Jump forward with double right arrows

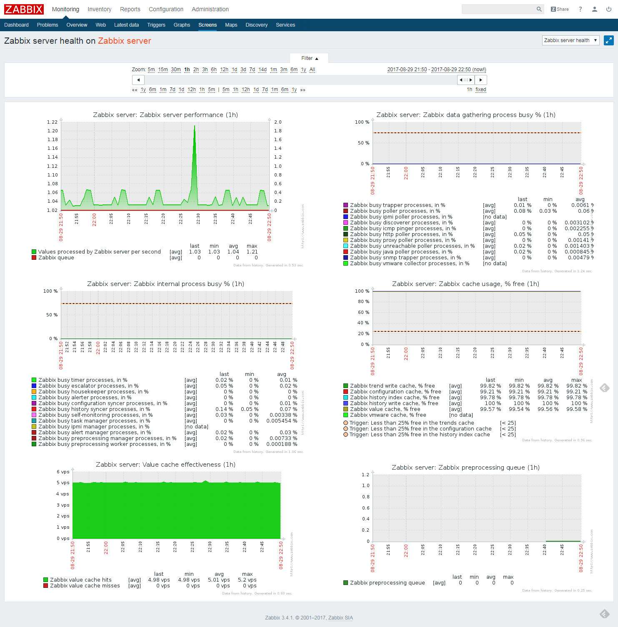point(303,90)
